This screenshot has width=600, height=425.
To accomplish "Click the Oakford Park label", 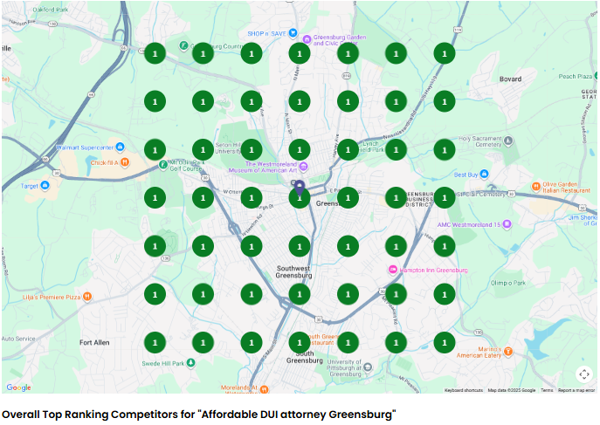I will (x=51, y=10).
